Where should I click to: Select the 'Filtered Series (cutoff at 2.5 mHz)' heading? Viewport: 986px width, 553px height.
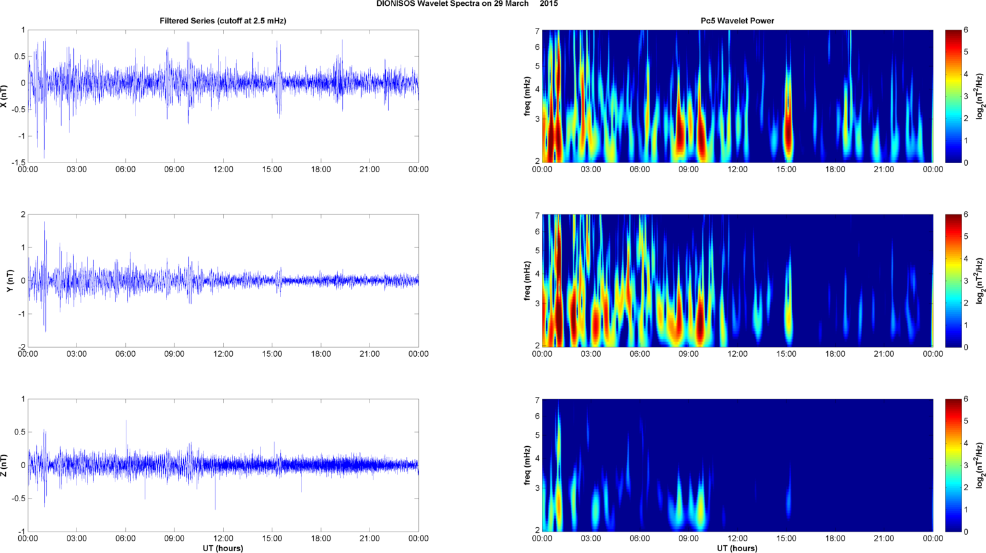(x=223, y=21)
